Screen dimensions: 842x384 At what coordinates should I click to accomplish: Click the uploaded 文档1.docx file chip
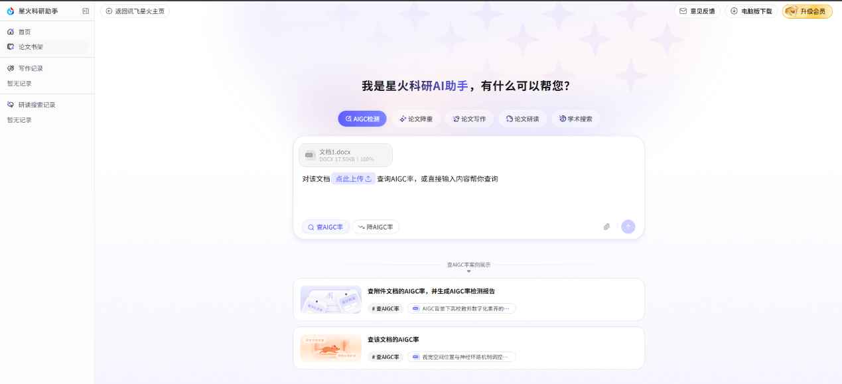coord(346,155)
